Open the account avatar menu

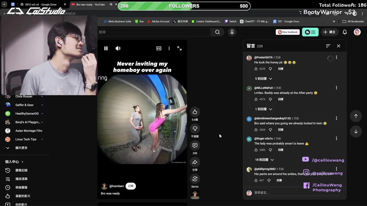[x=357, y=32]
